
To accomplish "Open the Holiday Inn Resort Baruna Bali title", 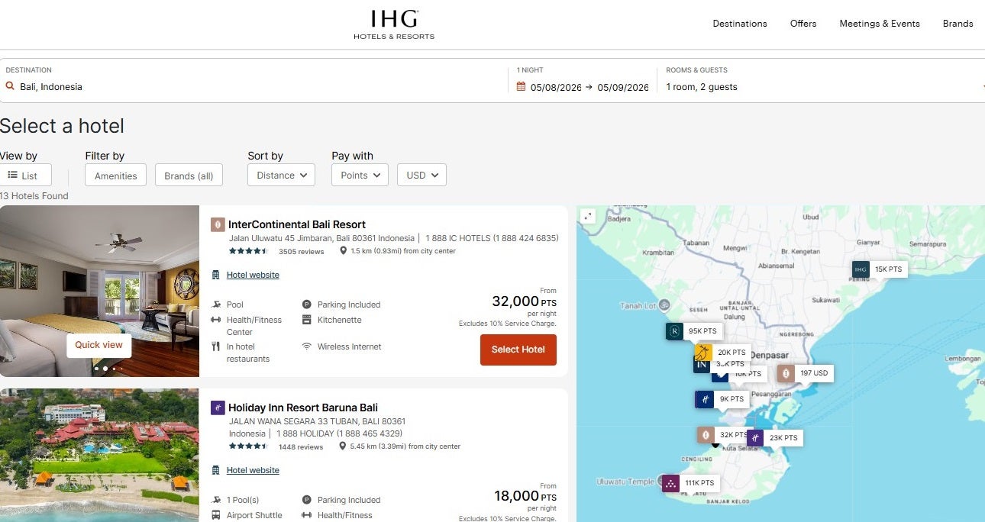I will 303,408.
